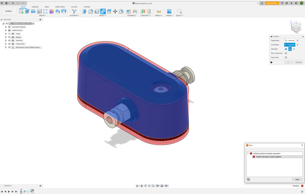Select the Revolve tool icon
The image size is (305, 194).
[x=33, y=12]
